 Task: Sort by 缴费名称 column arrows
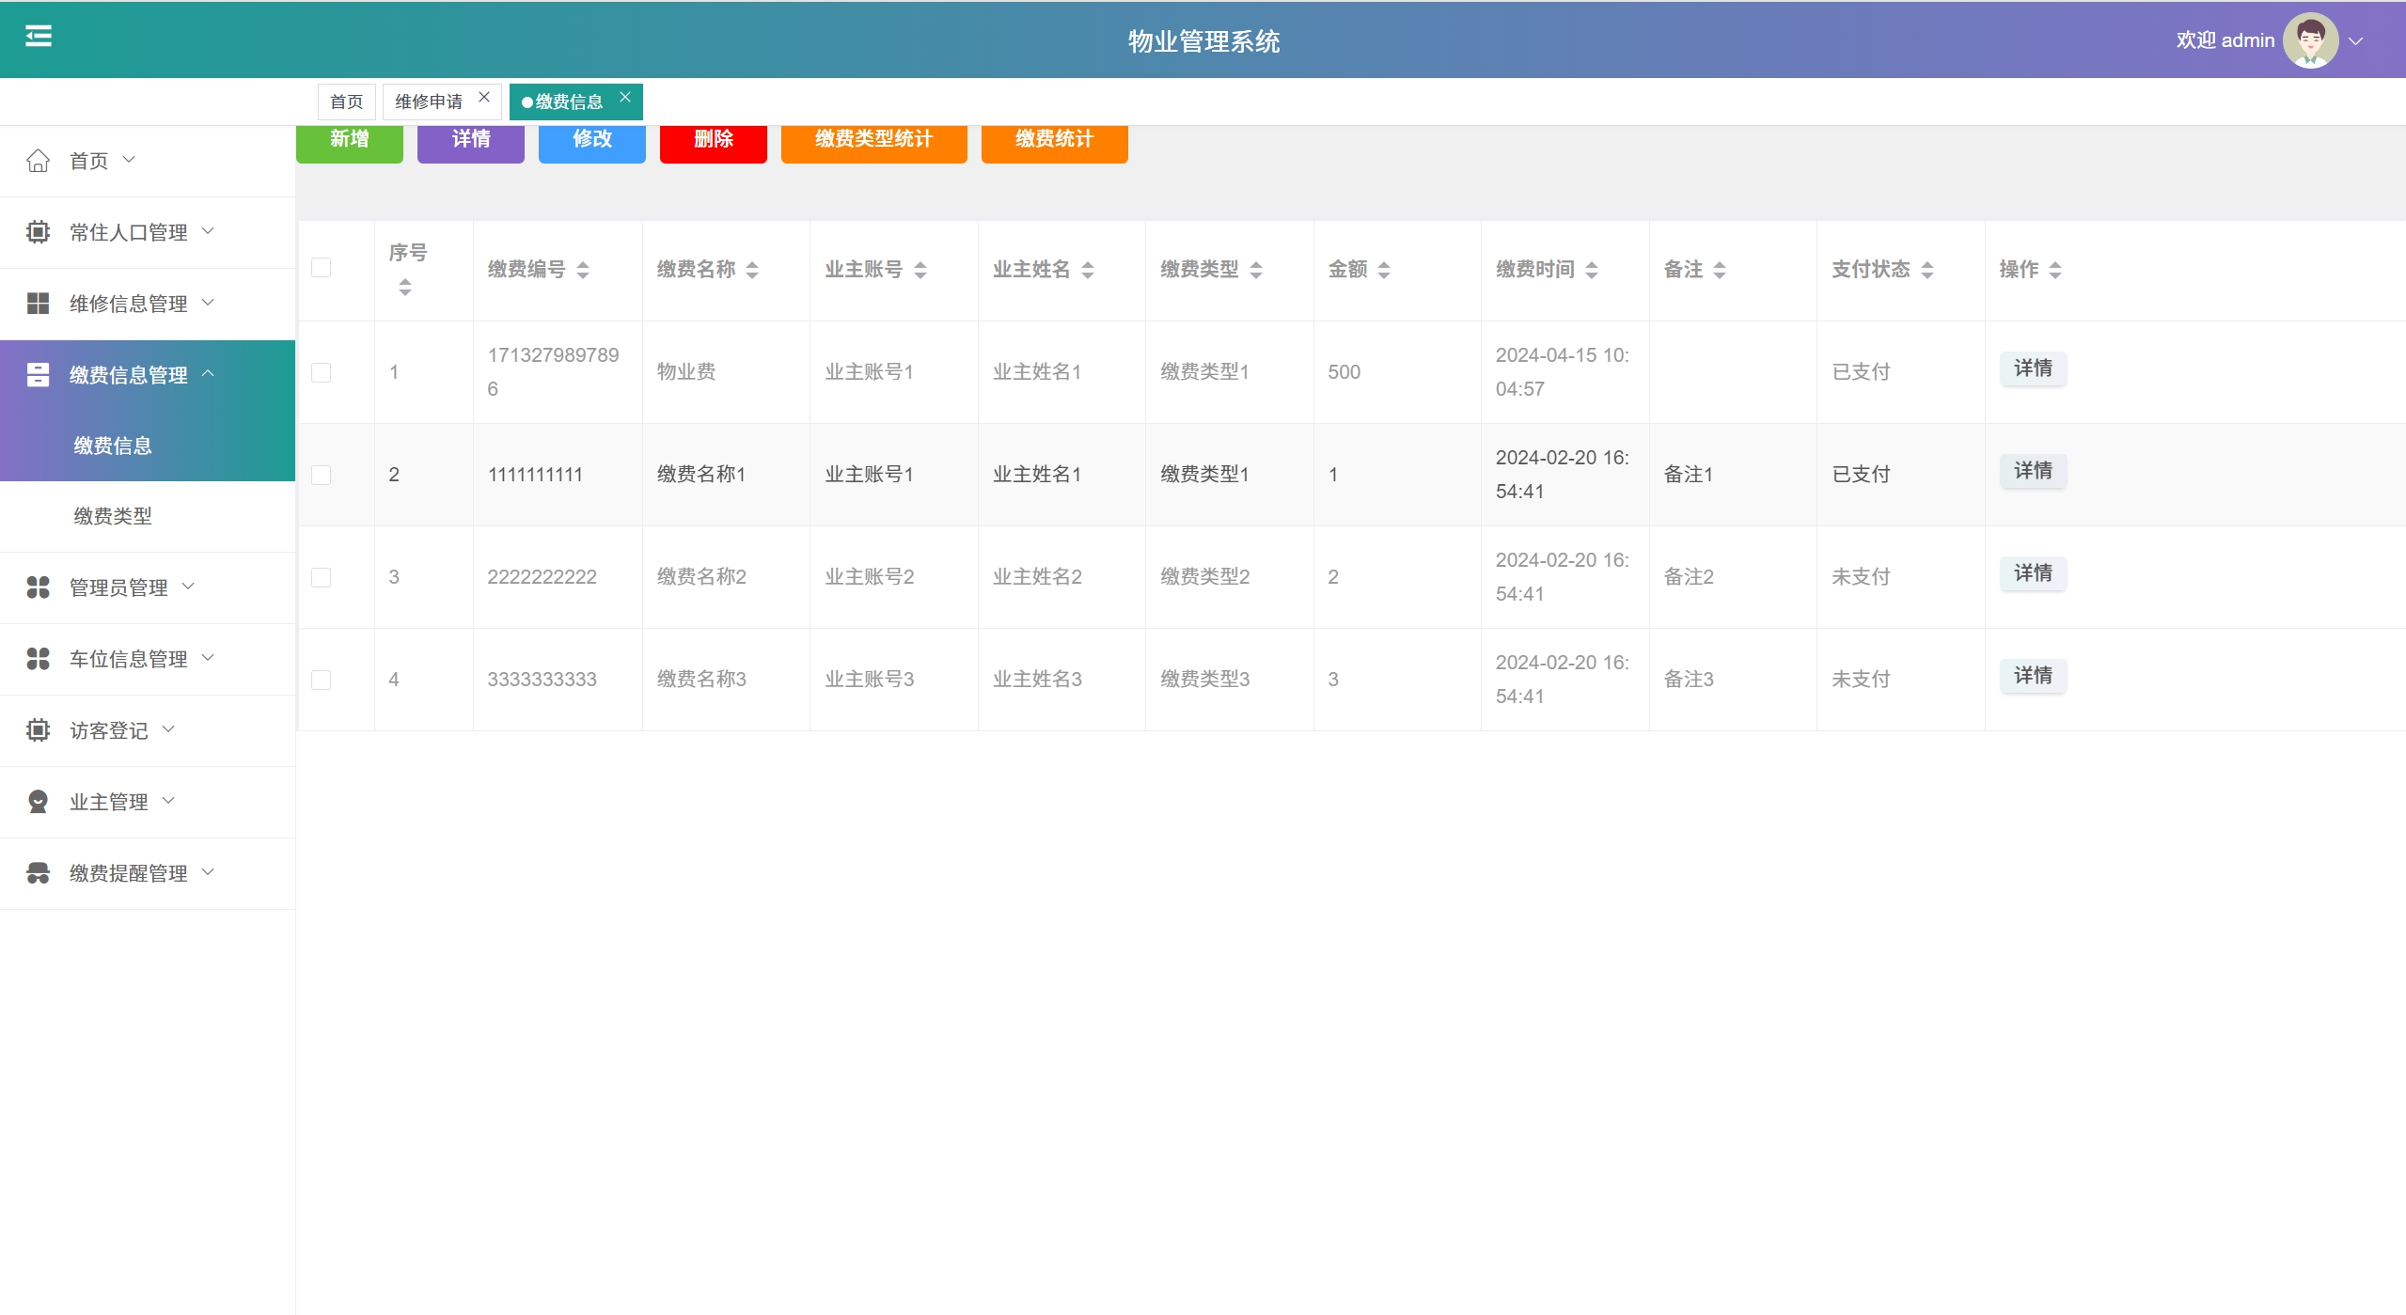click(752, 271)
